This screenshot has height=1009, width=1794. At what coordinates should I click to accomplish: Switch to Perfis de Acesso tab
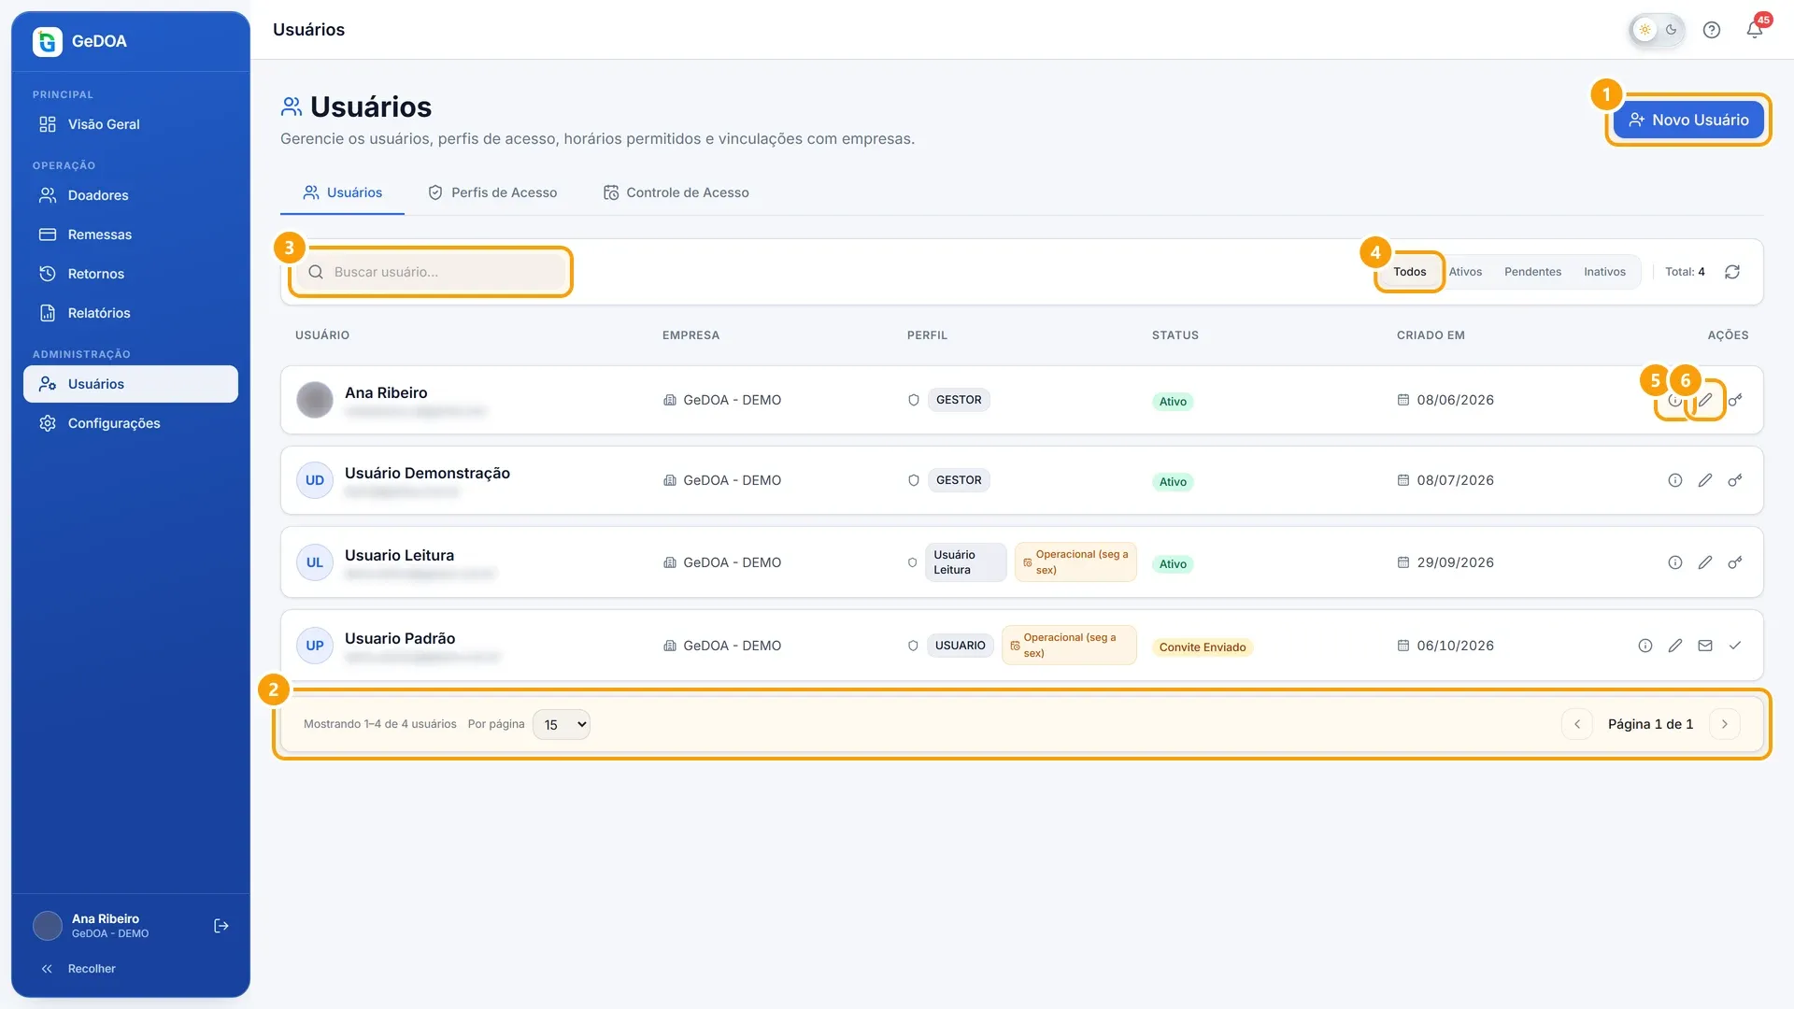point(492,192)
